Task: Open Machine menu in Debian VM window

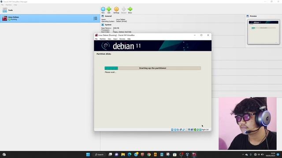Action: (103, 39)
